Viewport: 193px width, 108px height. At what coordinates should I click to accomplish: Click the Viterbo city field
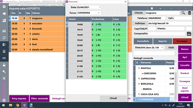(171, 29)
